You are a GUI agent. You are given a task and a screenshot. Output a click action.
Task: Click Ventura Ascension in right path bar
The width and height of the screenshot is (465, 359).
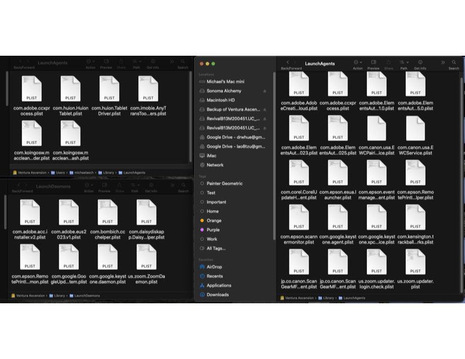click(297, 298)
